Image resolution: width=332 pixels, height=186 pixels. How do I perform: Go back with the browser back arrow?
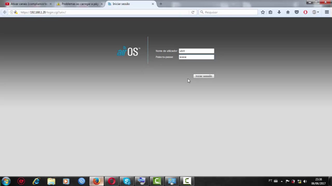5,12
